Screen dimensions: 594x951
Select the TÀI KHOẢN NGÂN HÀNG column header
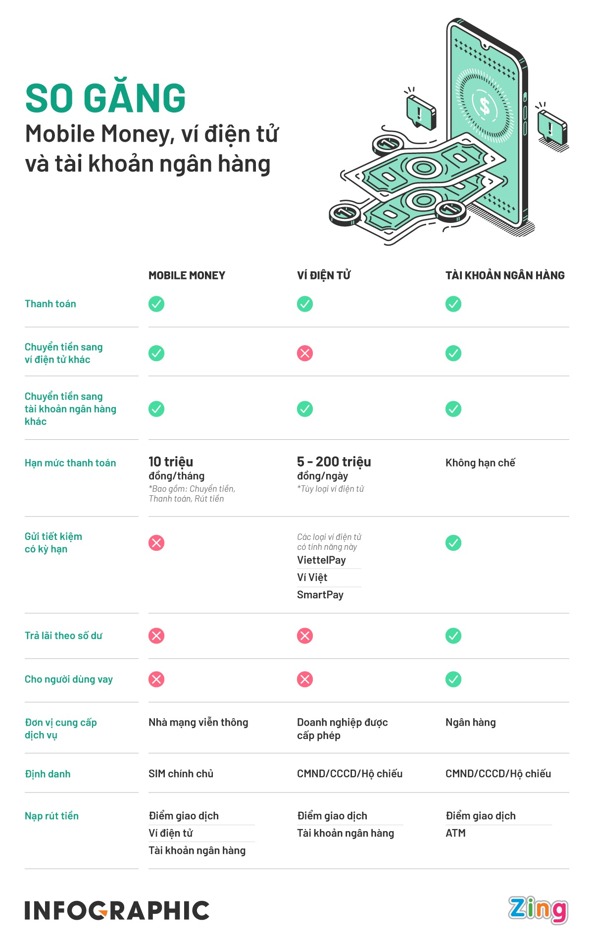[x=505, y=275]
